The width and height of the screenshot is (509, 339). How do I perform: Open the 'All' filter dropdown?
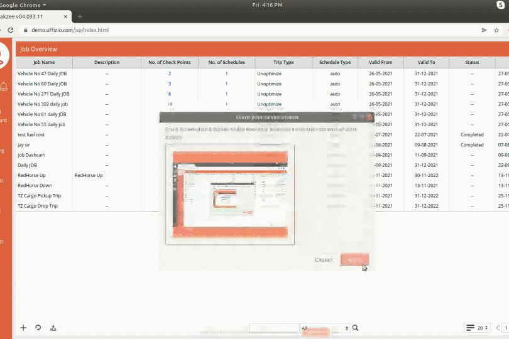[324, 328]
